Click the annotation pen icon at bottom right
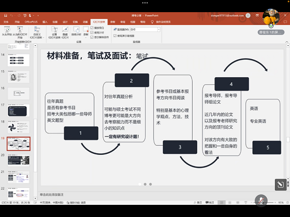This screenshot has width=290, height=217. coord(281,185)
